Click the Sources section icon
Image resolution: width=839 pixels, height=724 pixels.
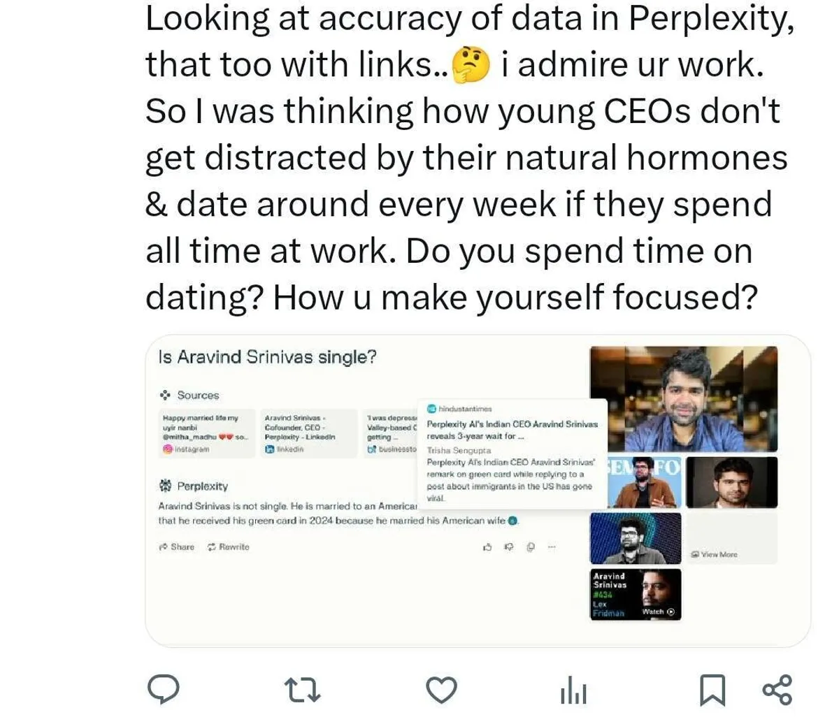coord(165,396)
